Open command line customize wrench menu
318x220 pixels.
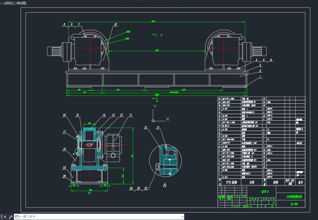coord(10,217)
